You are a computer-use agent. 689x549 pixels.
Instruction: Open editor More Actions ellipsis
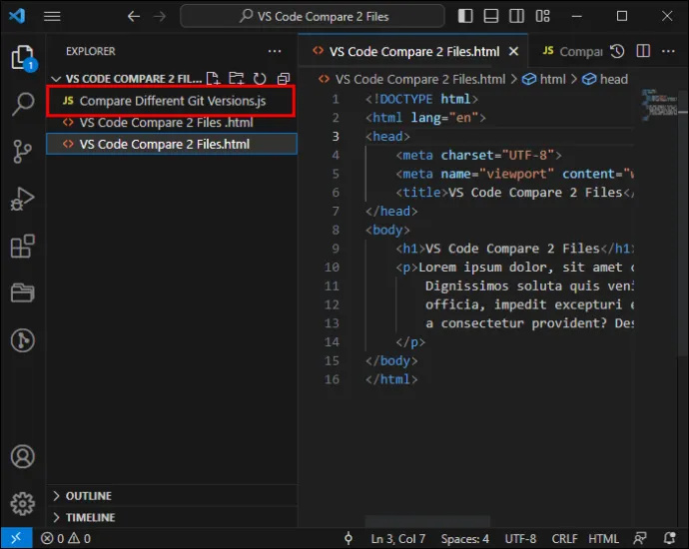(x=668, y=51)
